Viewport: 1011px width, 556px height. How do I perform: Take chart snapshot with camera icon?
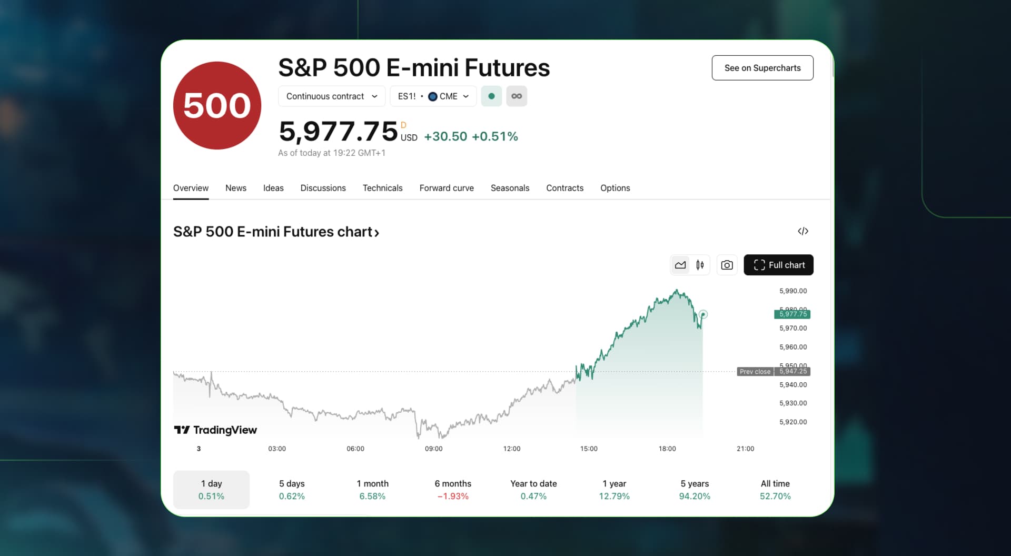click(x=727, y=265)
